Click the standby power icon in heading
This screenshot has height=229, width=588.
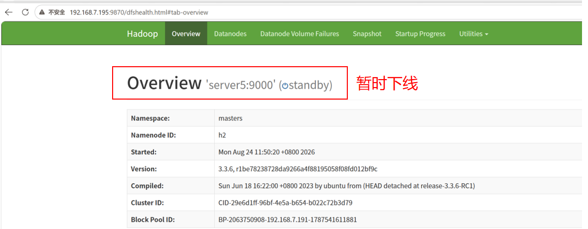coord(285,86)
